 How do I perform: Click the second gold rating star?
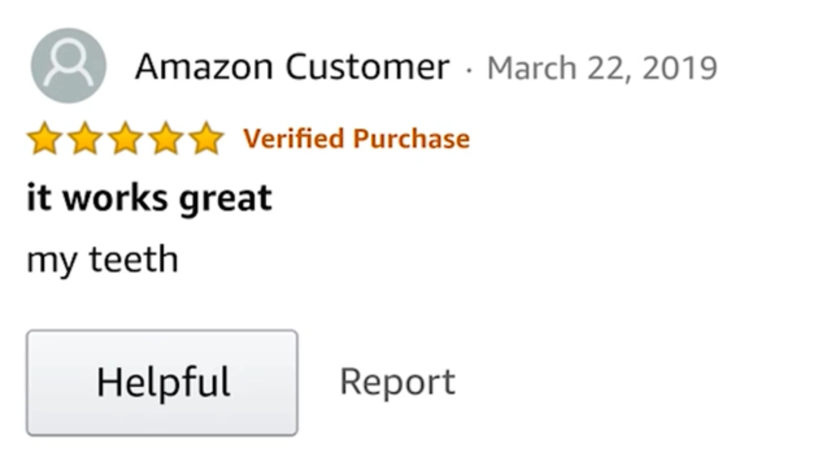(85, 138)
